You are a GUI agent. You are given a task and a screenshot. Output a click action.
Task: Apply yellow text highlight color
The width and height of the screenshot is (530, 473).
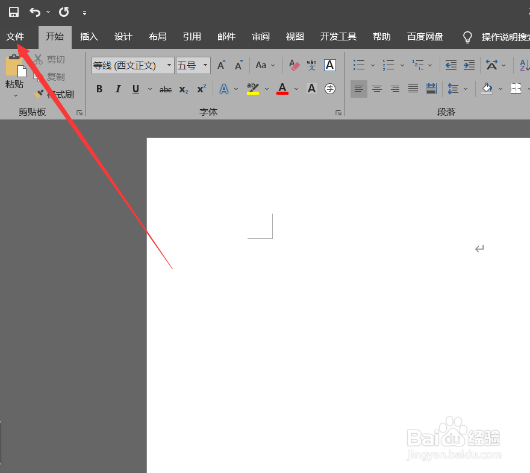(x=253, y=89)
